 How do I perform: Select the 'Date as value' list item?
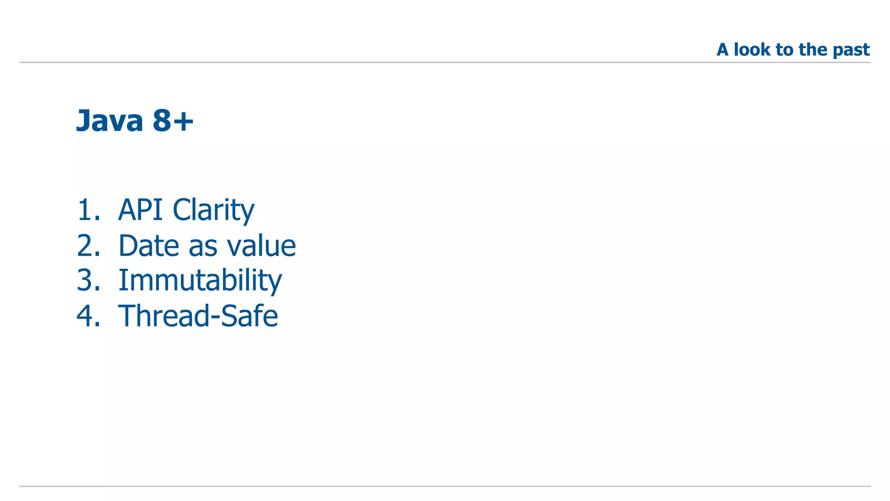pos(207,246)
